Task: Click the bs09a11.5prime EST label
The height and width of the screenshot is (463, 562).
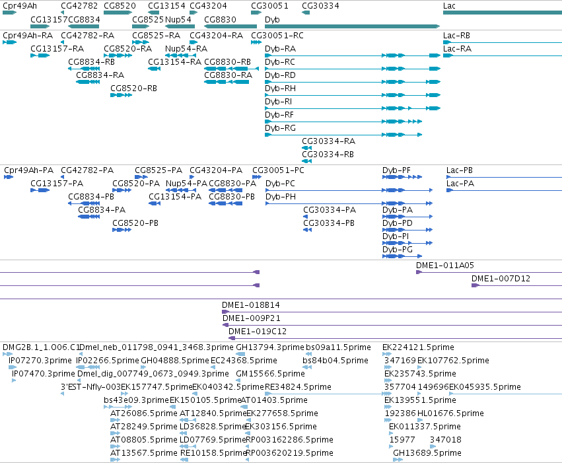Action: (338, 347)
